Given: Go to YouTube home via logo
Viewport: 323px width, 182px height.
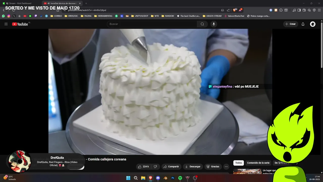Looking at the screenshot, I should click(20, 24).
